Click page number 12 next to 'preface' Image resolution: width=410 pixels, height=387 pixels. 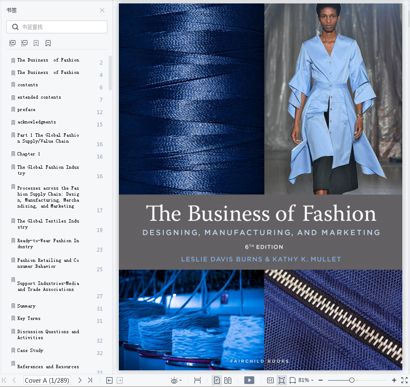(100, 112)
